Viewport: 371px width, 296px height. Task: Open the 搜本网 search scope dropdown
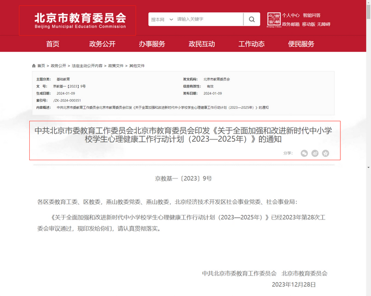[x=162, y=19]
